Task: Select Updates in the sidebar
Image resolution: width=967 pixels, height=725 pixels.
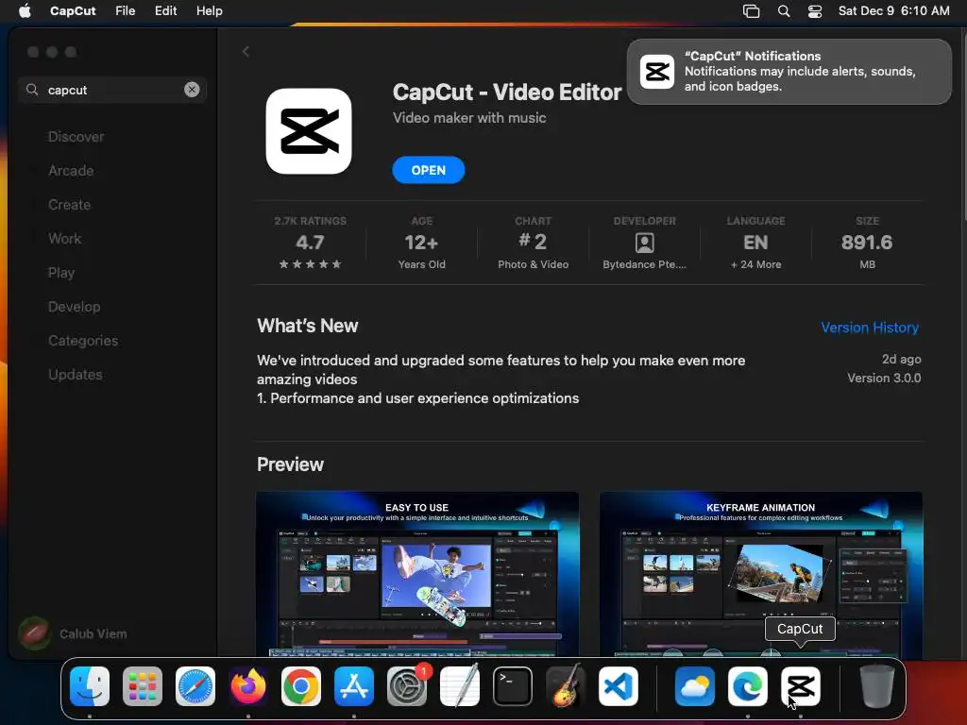Action: (x=76, y=374)
